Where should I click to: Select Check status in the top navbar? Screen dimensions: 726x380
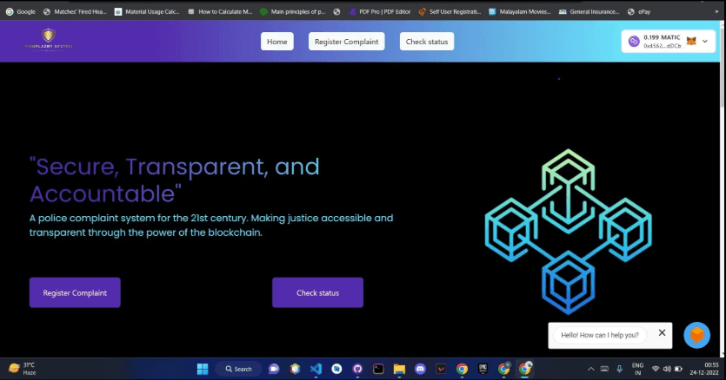point(426,42)
